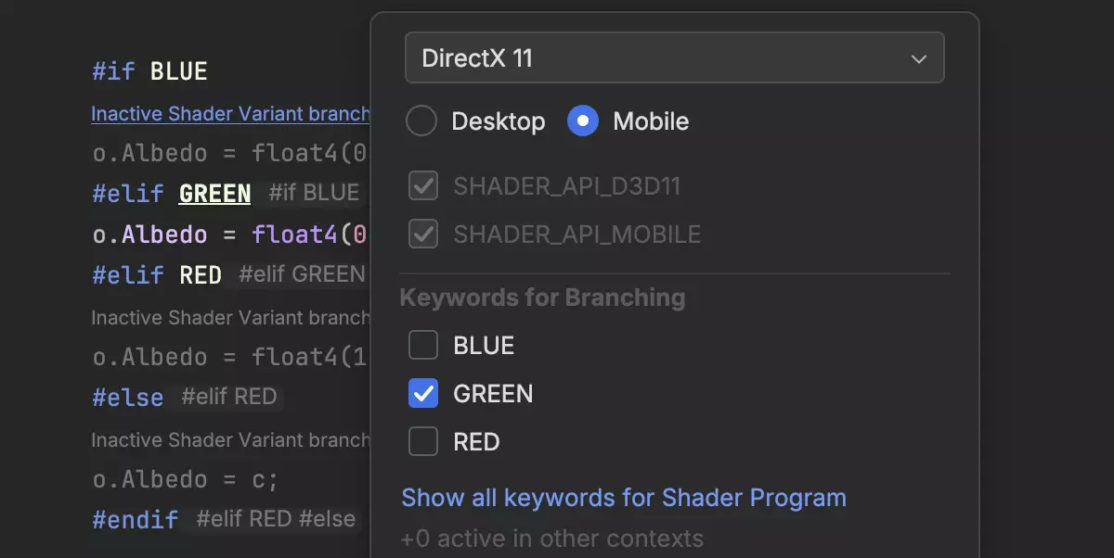Click the underlined GREEN keyword in code
The image size is (1114, 558).
tap(214, 193)
